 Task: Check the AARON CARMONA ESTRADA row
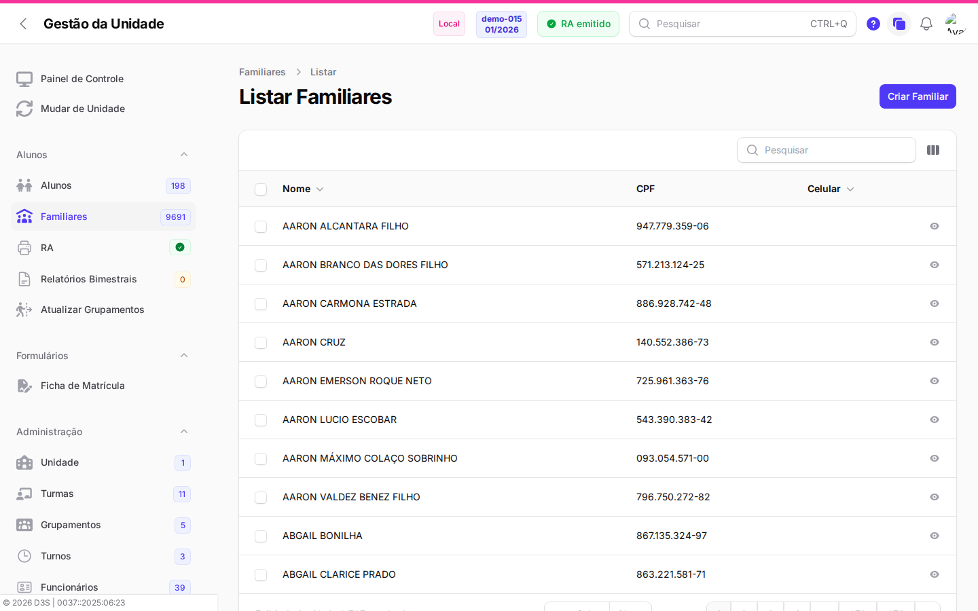261,304
